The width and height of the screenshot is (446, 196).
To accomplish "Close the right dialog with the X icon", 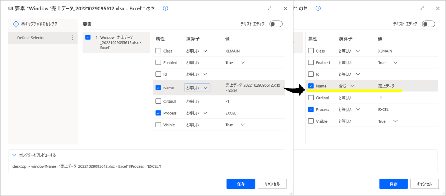I will (438, 8).
